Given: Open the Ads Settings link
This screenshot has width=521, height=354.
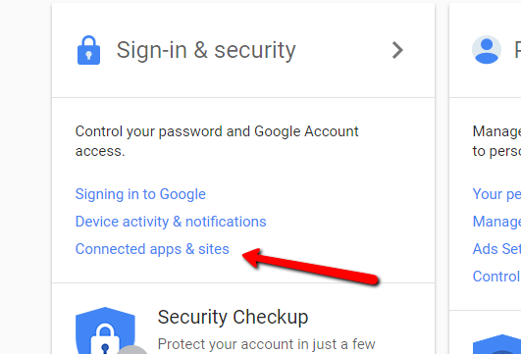Looking at the screenshot, I should [x=496, y=249].
